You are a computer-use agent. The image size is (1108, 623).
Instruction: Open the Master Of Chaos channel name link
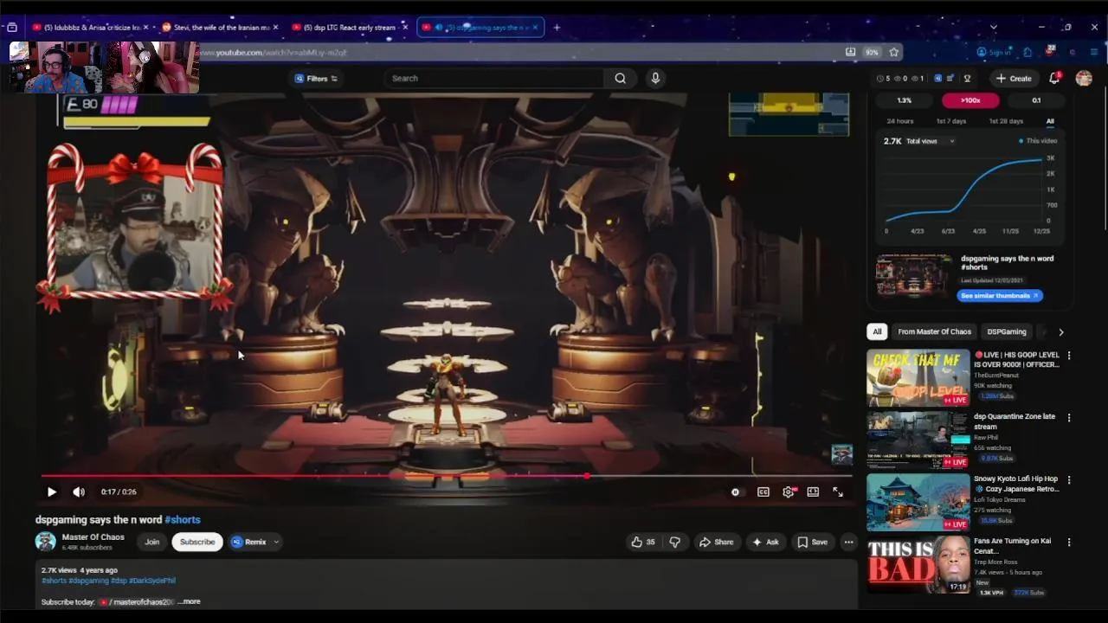coord(93,537)
